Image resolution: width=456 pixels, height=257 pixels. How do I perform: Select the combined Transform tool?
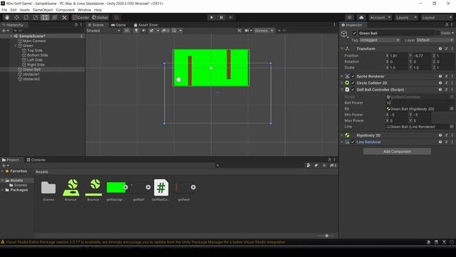(55, 17)
